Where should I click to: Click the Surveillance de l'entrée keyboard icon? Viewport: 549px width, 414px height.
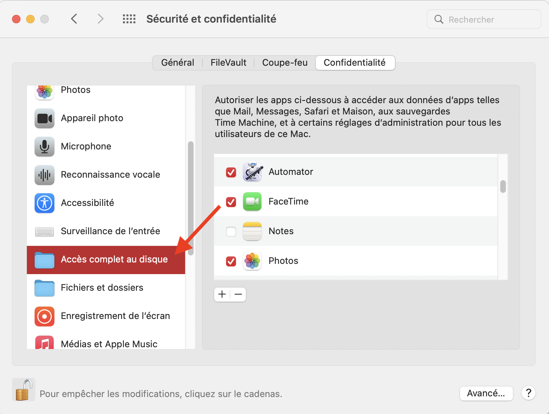tap(45, 231)
